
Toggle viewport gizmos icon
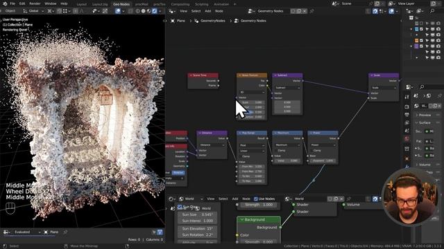105,11
